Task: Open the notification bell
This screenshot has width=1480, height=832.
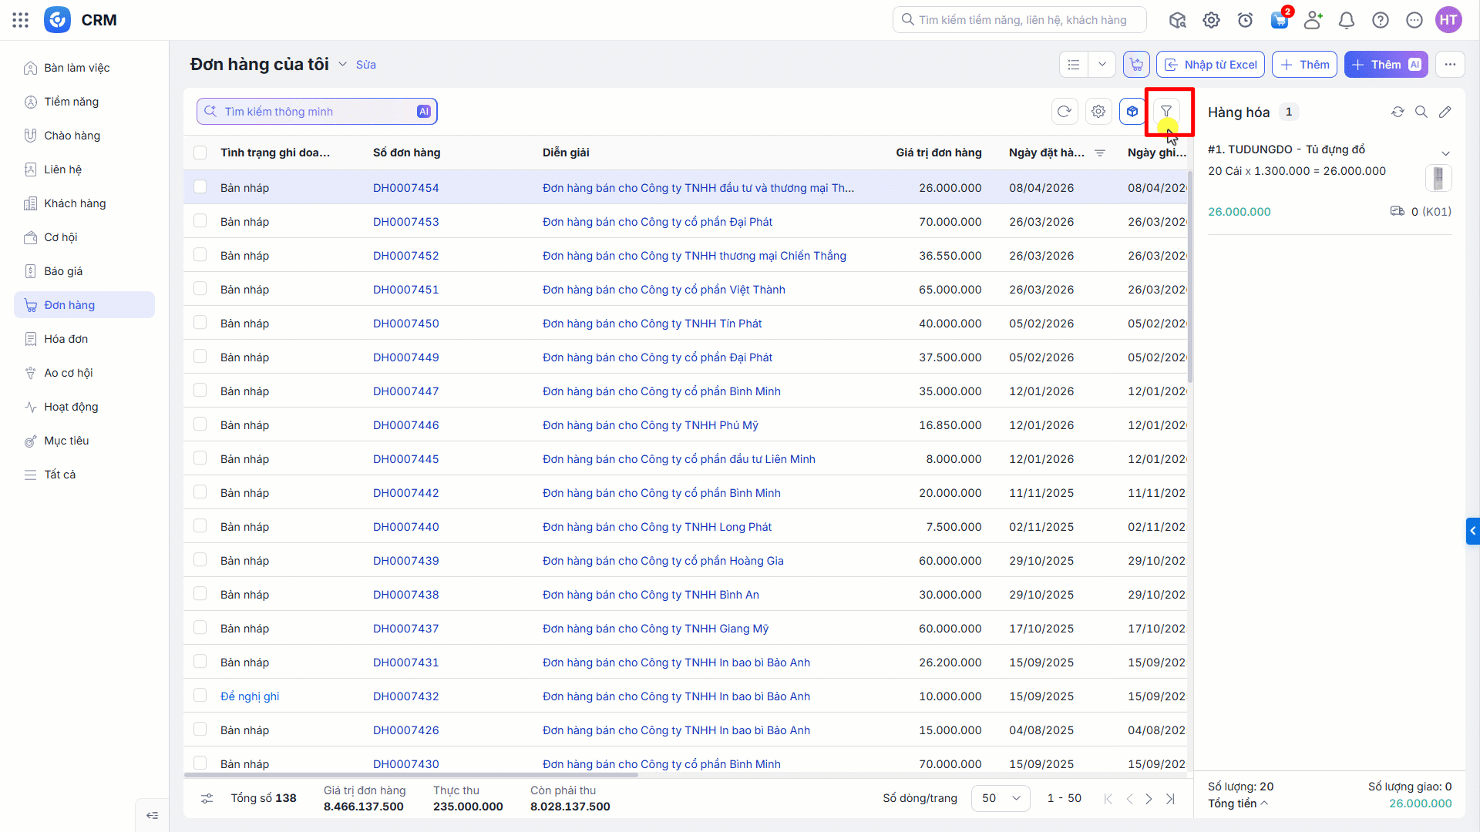Action: 1347,20
